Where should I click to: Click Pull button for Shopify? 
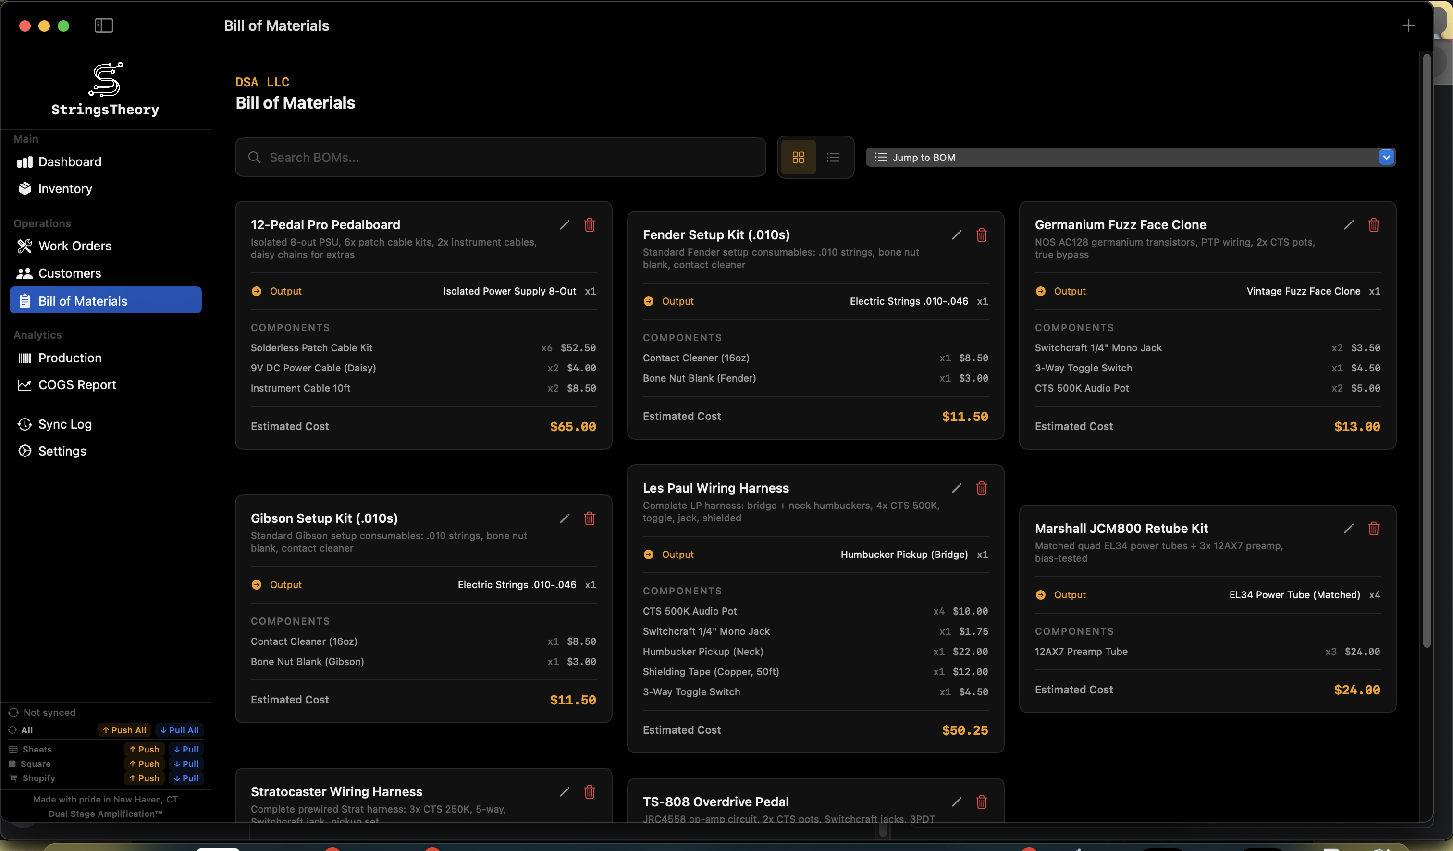[x=186, y=778]
